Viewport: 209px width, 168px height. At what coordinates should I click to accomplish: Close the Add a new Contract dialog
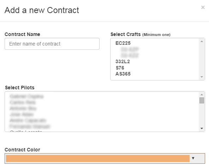(x=203, y=7)
